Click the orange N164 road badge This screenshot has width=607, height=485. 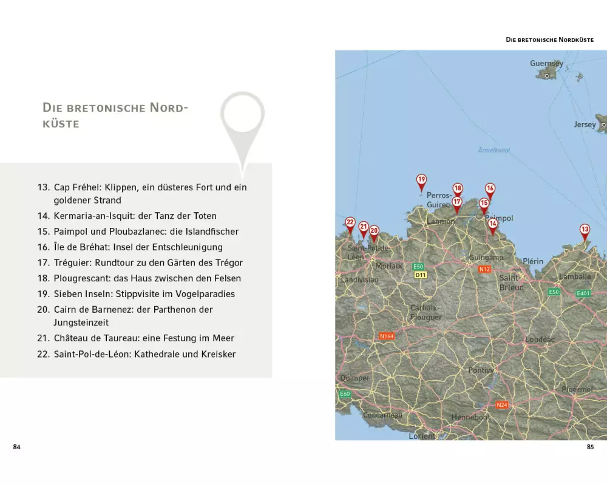coord(387,336)
